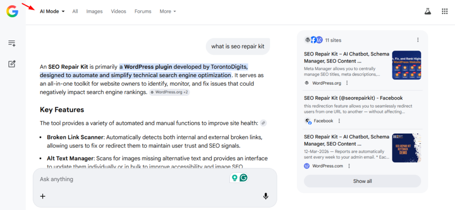Activate the microphone voice input
This screenshot has width=455, height=210.
(266, 196)
